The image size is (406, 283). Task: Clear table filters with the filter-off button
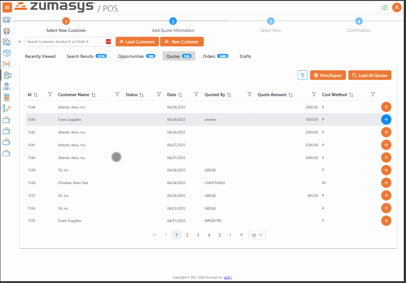coord(303,75)
